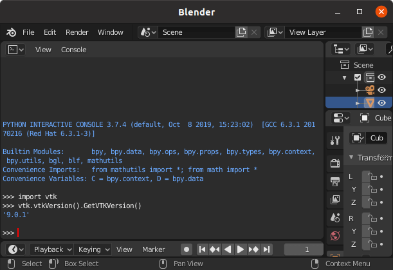Image resolution: width=393 pixels, height=270 pixels.
Task: Expand the selected mesh object row
Action: [358, 103]
